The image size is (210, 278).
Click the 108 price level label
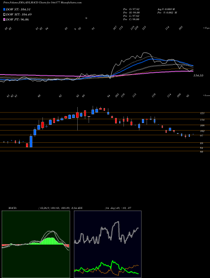202,126
